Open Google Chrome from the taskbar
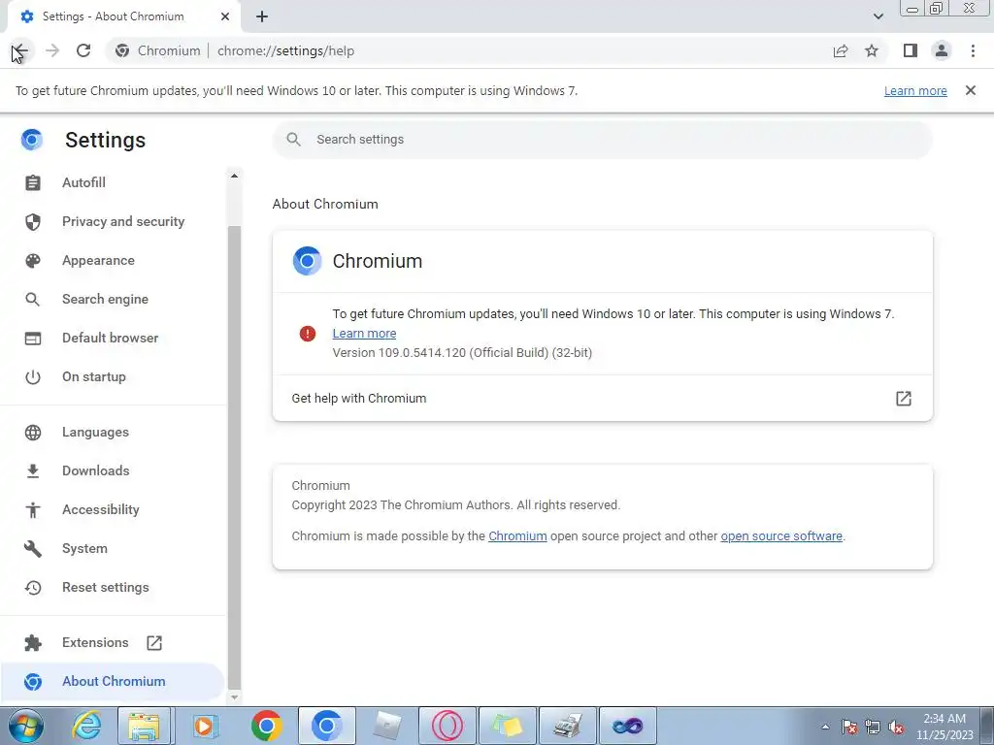This screenshot has height=745, width=994. point(266,726)
